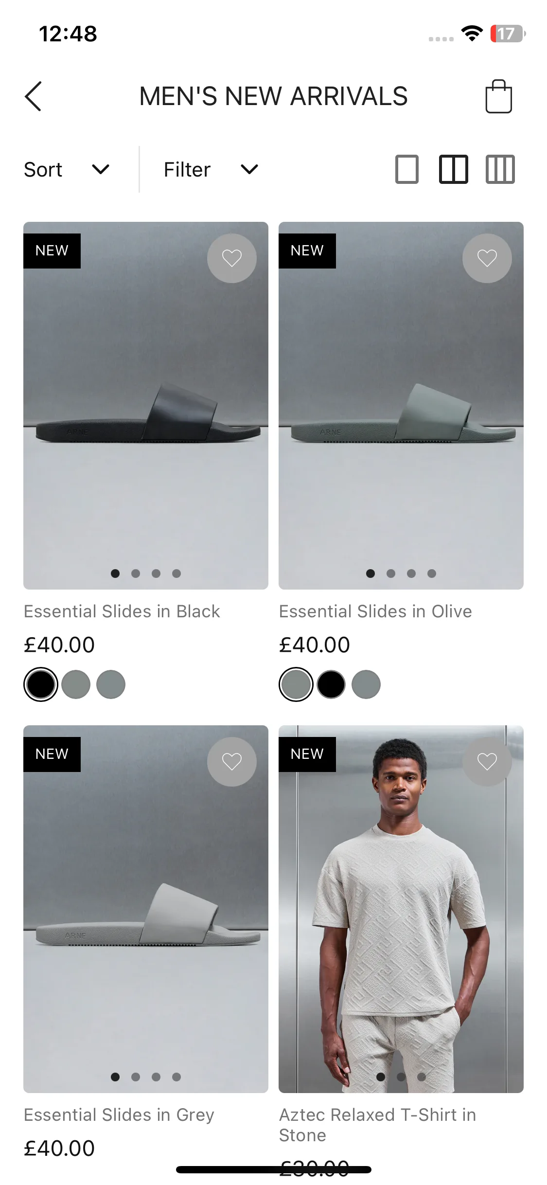The image size is (547, 1185).
Task: Expand the Sort dropdown
Action: pyautogui.click(x=67, y=169)
